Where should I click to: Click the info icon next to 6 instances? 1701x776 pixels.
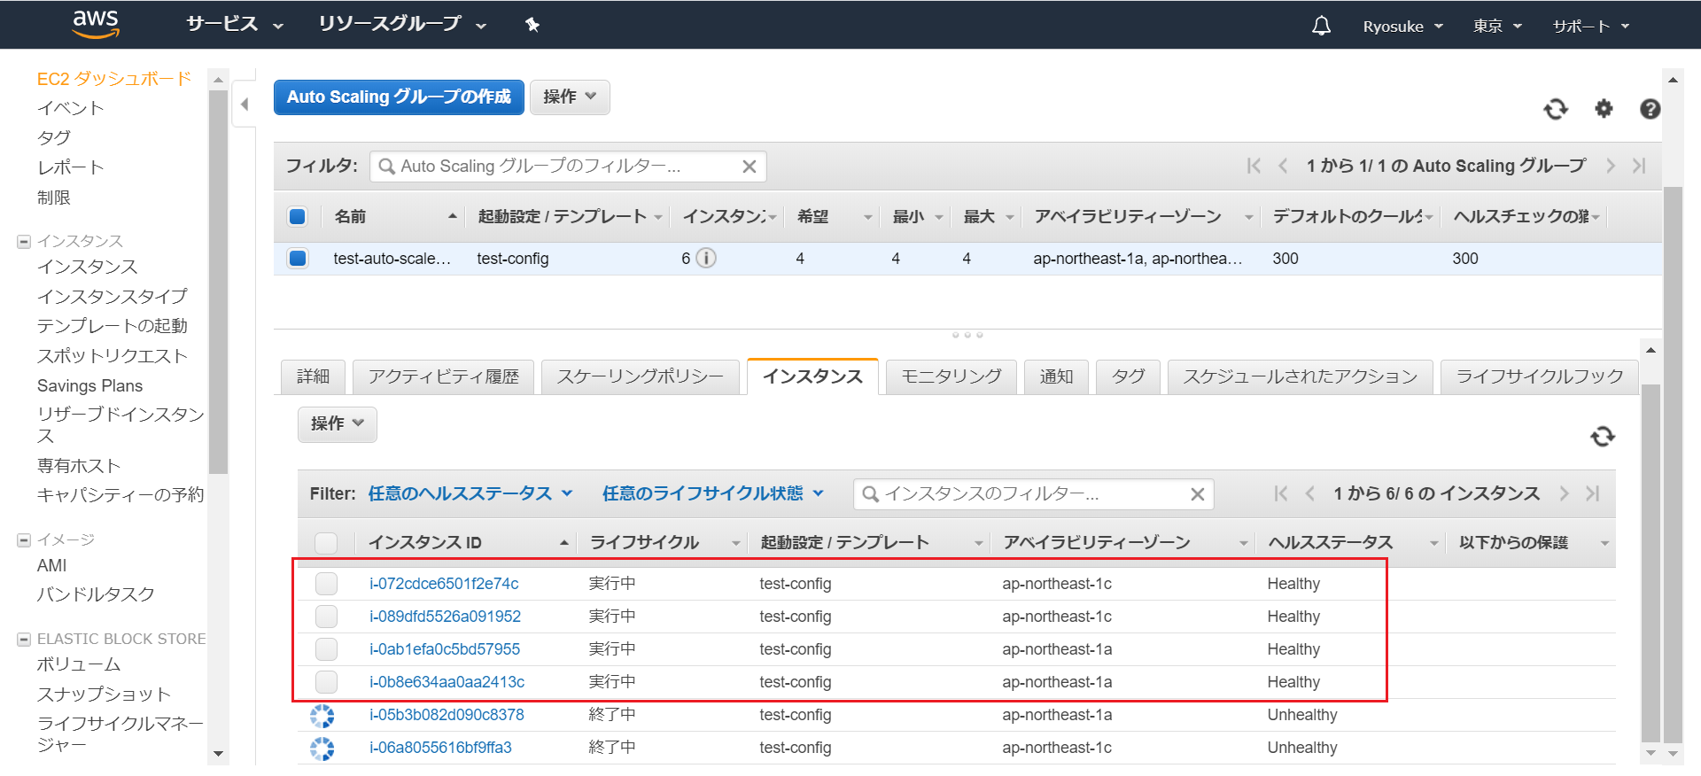[706, 258]
